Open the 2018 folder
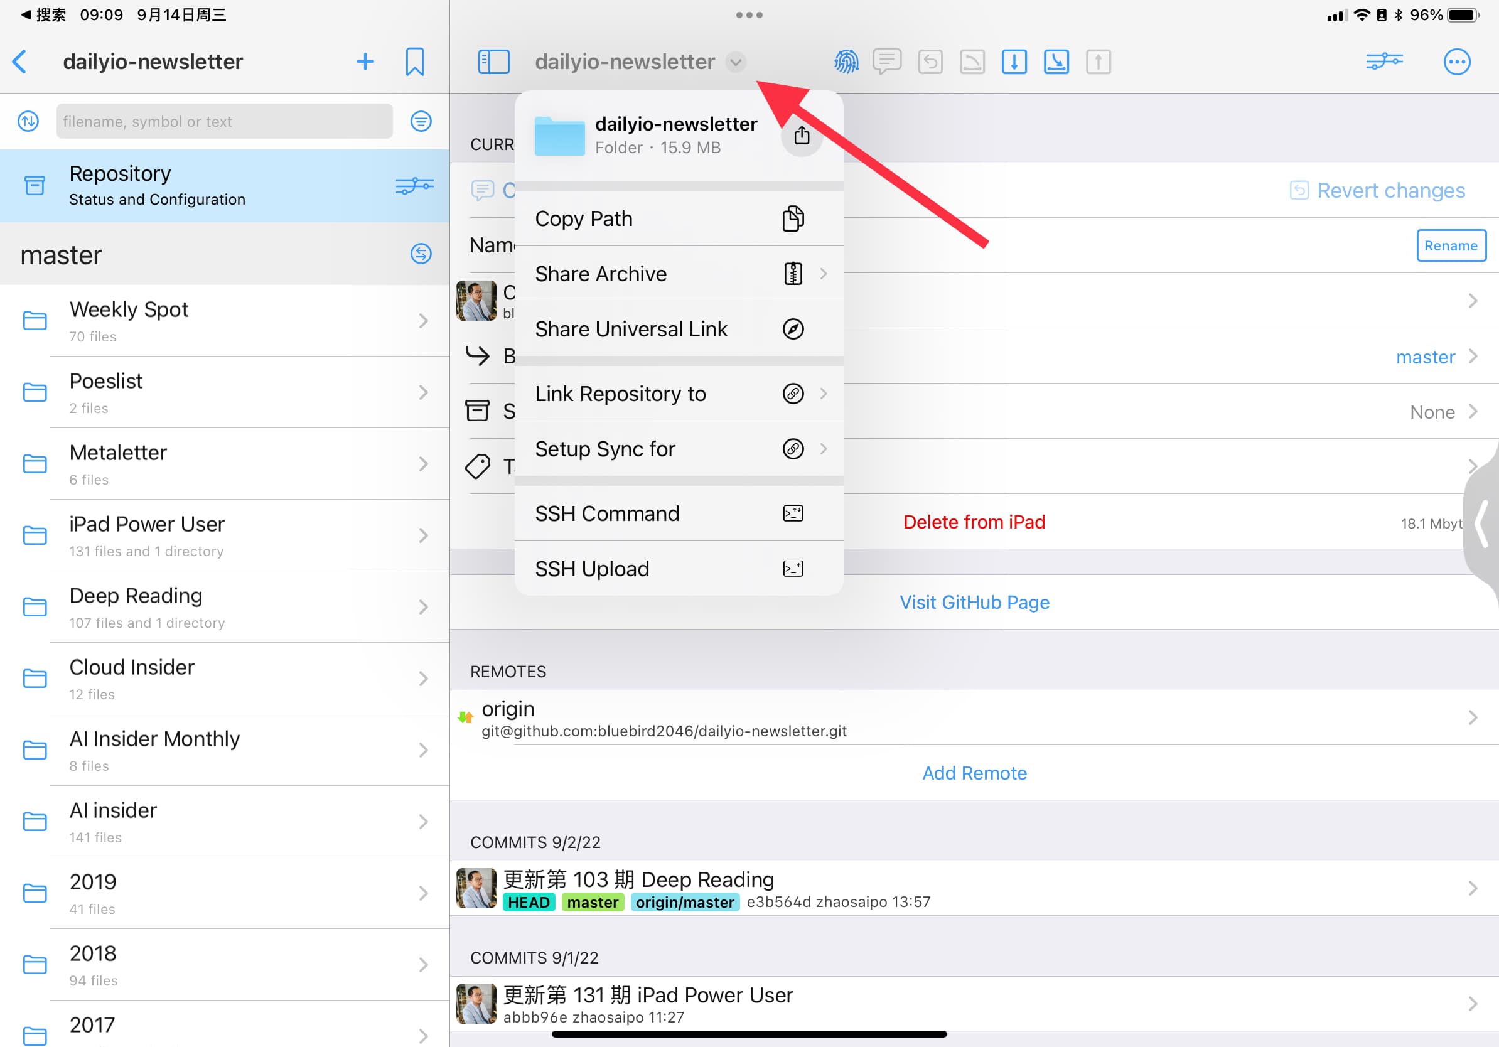The image size is (1499, 1047). pyautogui.click(x=225, y=965)
